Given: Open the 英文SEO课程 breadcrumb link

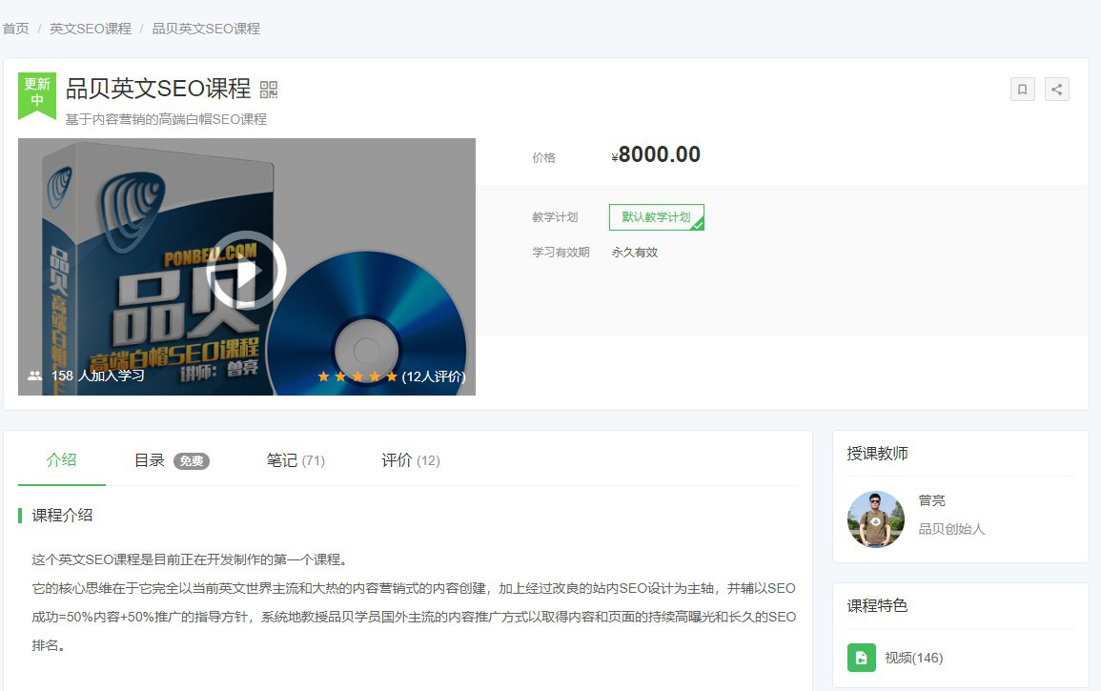Looking at the screenshot, I should click(x=89, y=29).
